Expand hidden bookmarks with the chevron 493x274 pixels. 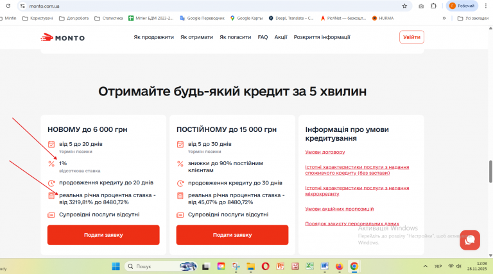444,18
